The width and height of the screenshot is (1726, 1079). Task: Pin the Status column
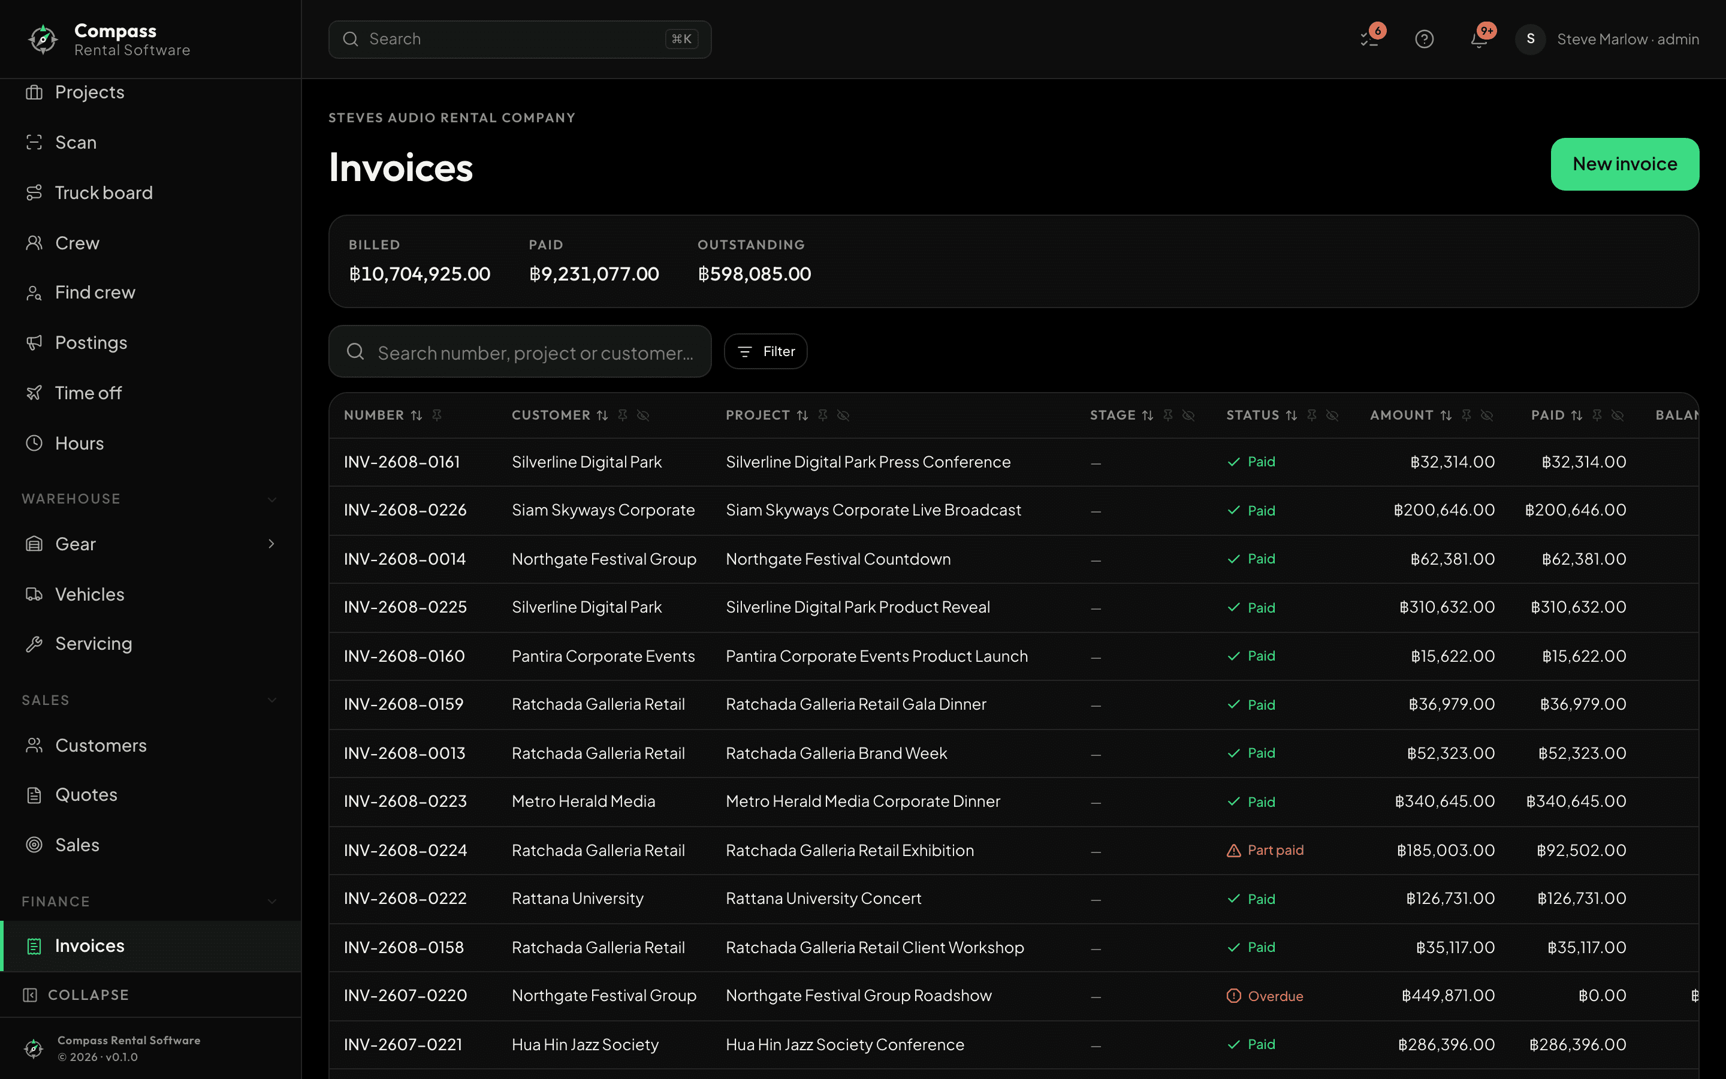[x=1312, y=415]
